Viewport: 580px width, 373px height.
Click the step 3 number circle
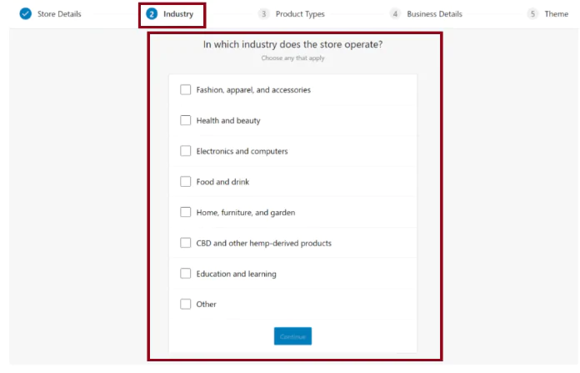[264, 14]
